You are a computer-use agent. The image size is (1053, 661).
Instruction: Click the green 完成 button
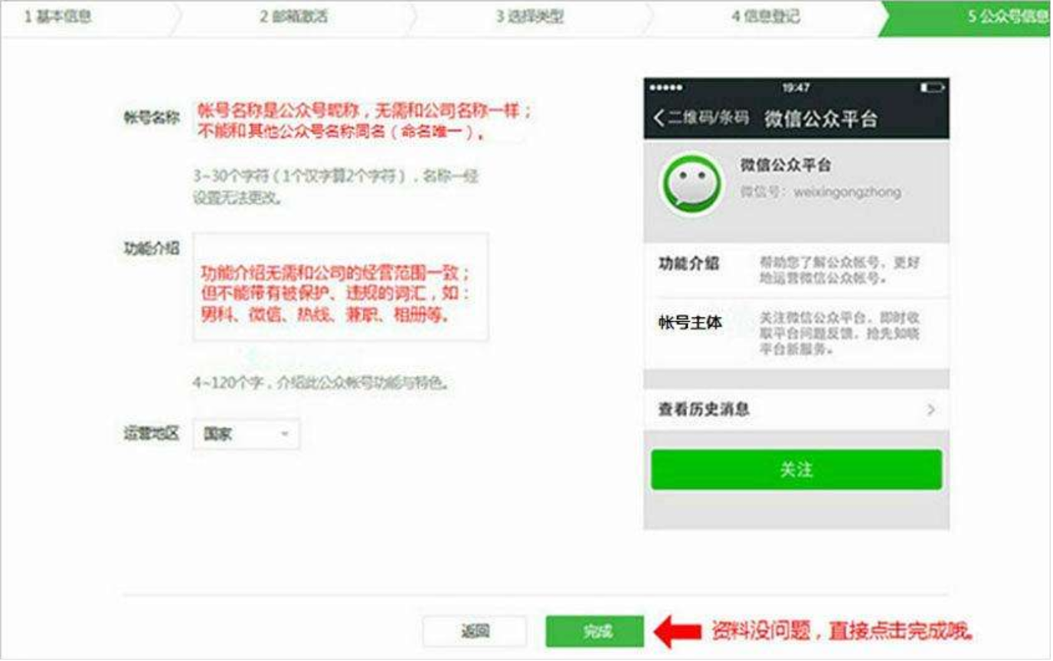(595, 632)
